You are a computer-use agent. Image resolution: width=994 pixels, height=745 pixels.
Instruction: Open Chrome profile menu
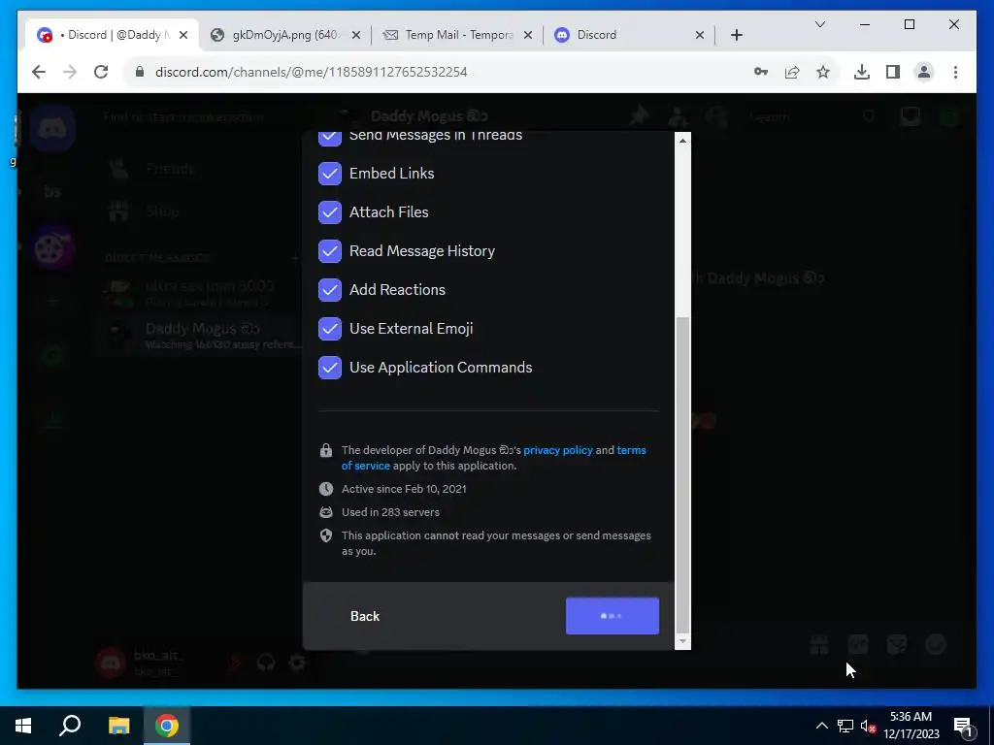(924, 72)
